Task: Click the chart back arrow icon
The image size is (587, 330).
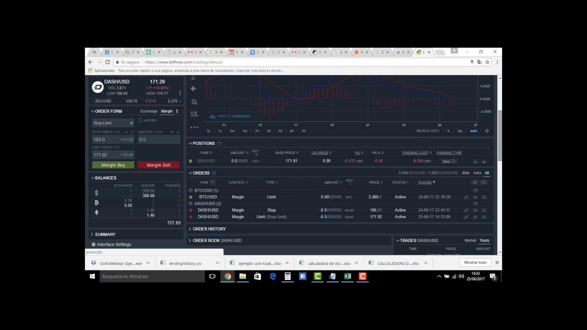Action: [194, 88]
